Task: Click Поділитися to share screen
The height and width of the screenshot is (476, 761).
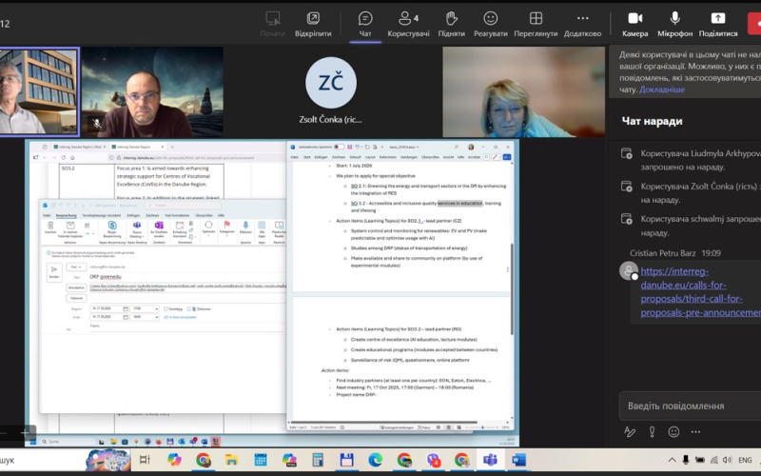Action: point(718,24)
